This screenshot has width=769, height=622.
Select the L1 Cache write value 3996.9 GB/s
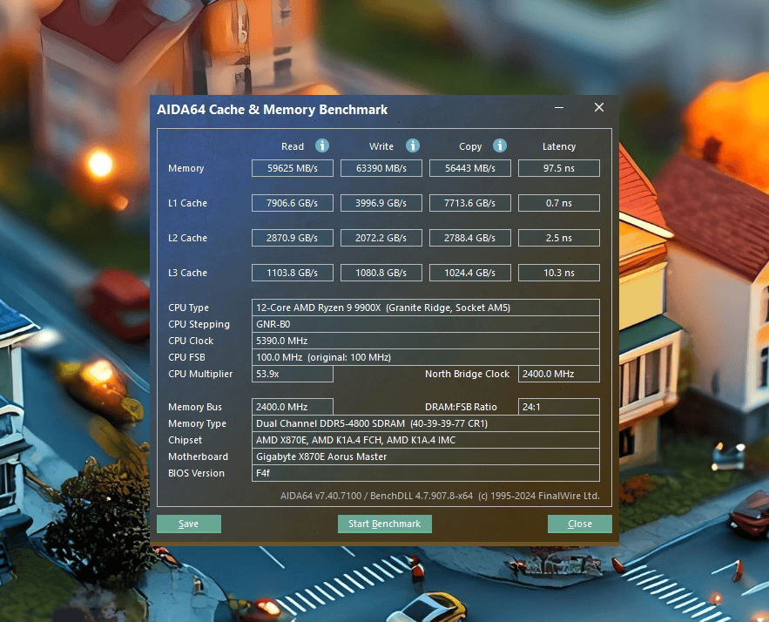click(381, 203)
